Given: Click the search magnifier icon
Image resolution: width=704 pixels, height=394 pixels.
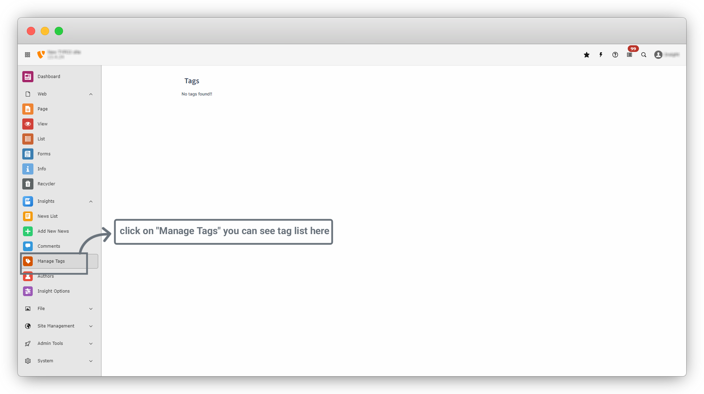Looking at the screenshot, I should point(644,55).
